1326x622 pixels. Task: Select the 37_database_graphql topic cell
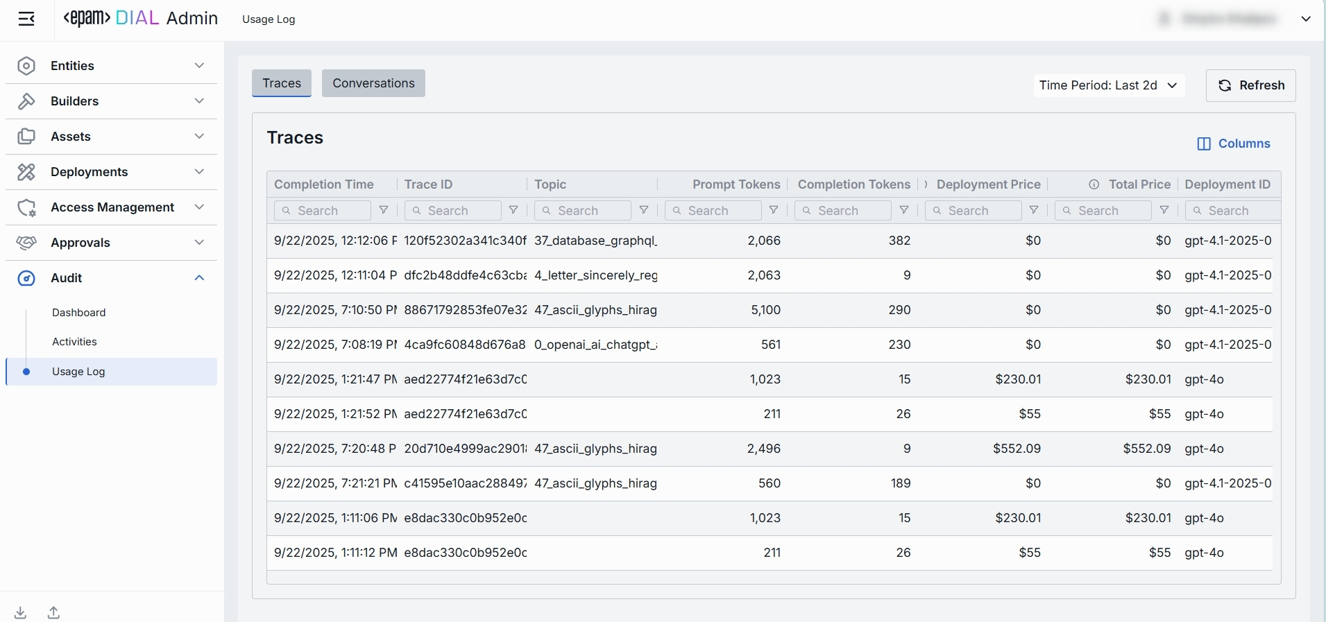[x=596, y=241]
